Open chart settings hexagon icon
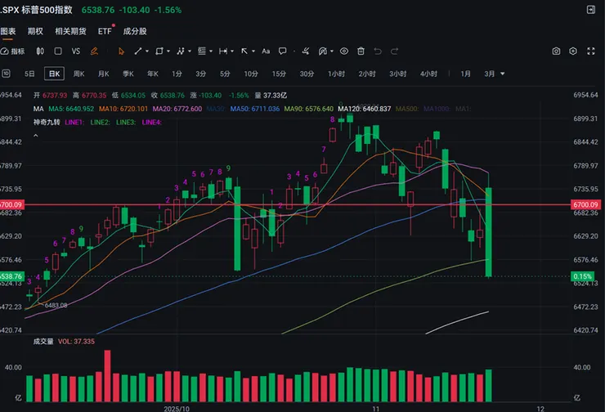This screenshot has width=605, height=412. coord(575,51)
